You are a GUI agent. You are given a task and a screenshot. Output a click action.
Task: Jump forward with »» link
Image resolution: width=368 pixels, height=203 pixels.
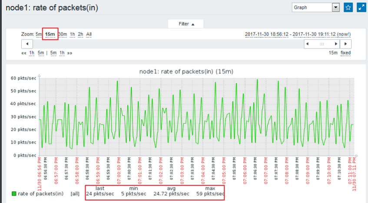(x=70, y=53)
